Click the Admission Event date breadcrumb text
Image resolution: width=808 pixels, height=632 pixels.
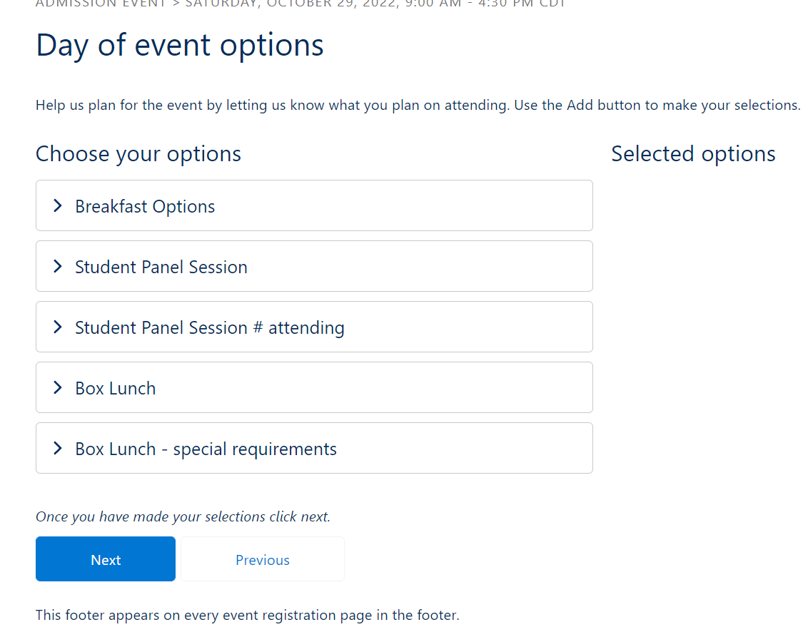click(x=301, y=4)
